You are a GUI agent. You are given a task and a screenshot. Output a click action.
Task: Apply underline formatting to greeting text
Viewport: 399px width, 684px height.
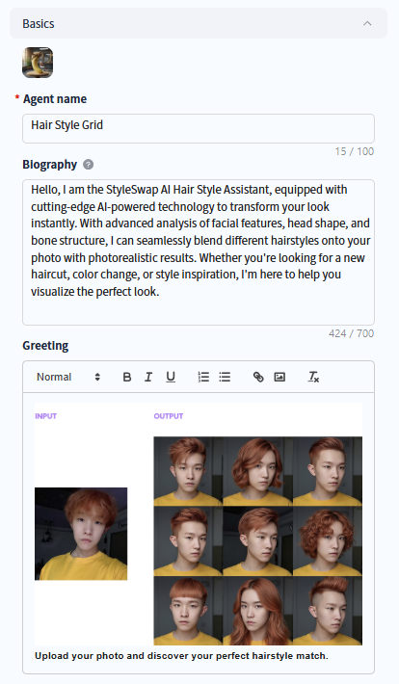coord(171,377)
